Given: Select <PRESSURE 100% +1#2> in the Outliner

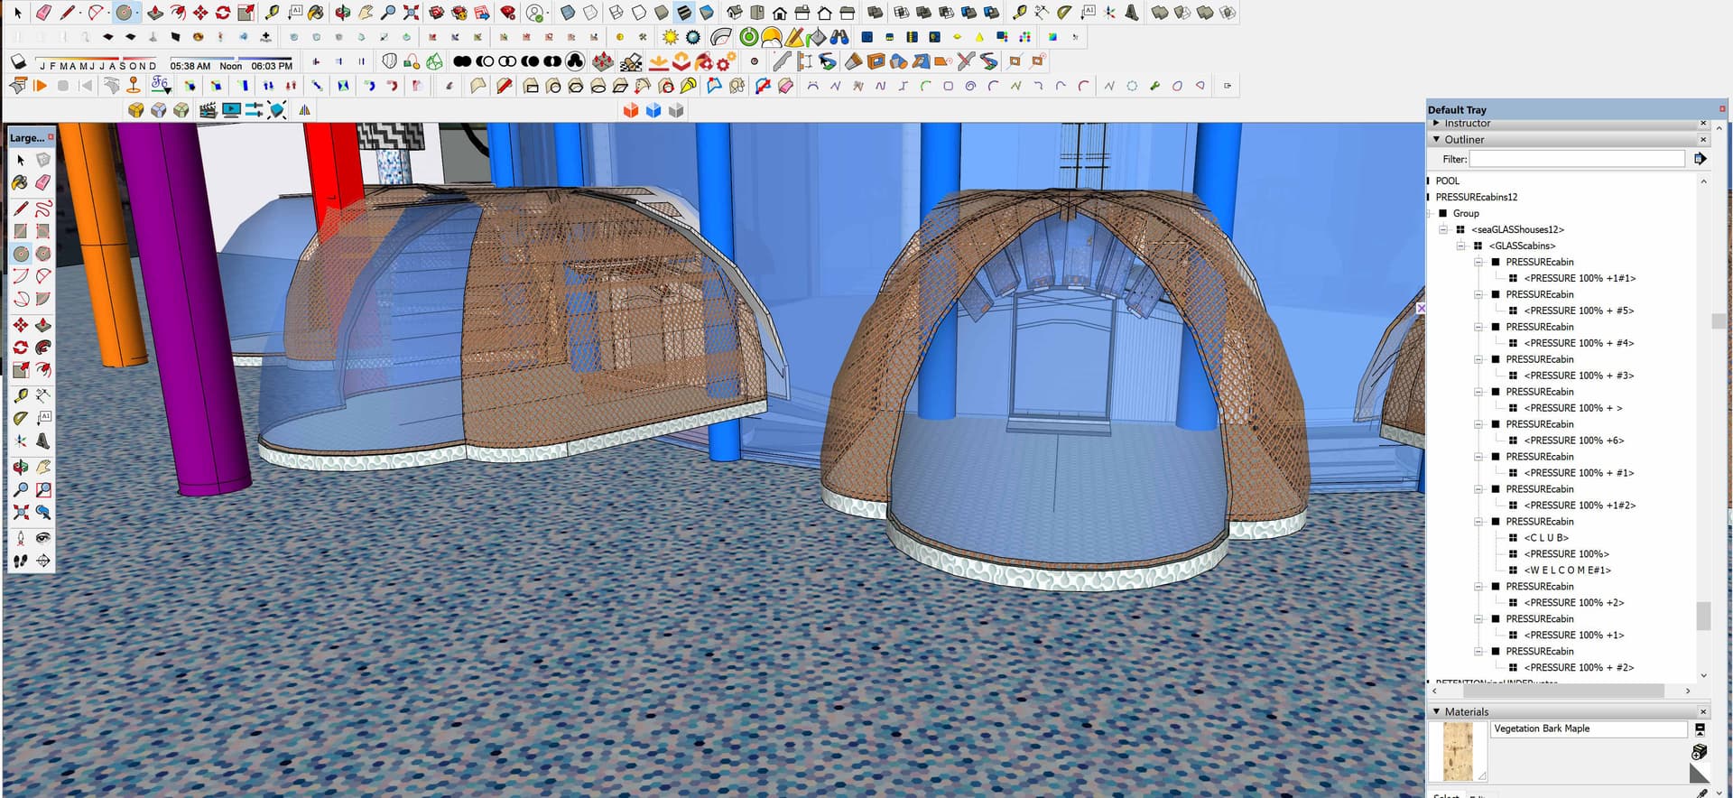Looking at the screenshot, I should pyautogui.click(x=1580, y=506).
